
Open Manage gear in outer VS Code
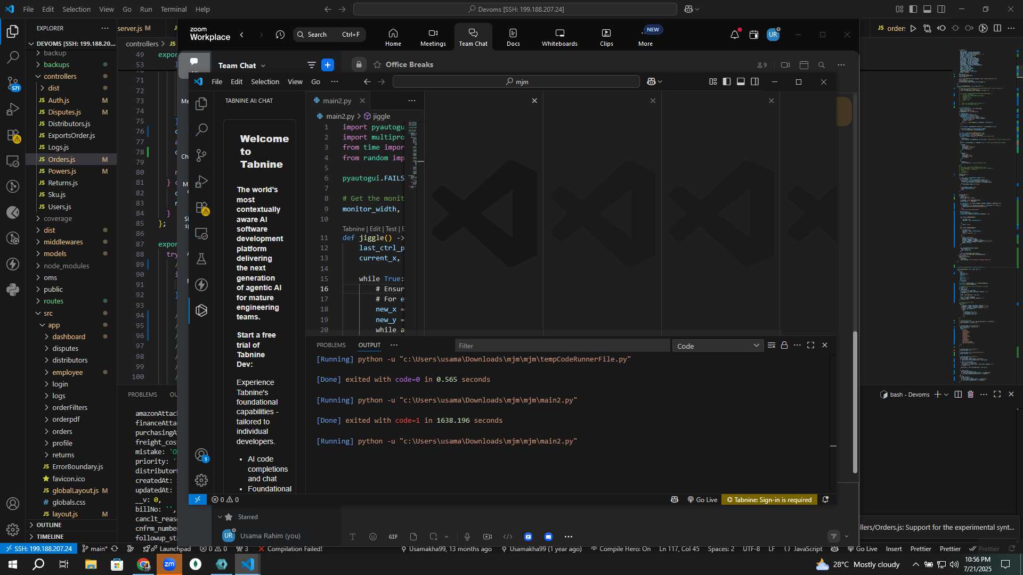[x=13, y=529]
